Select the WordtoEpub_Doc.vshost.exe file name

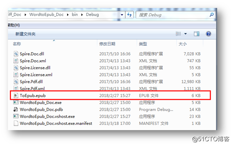click(x=47, y=116)
